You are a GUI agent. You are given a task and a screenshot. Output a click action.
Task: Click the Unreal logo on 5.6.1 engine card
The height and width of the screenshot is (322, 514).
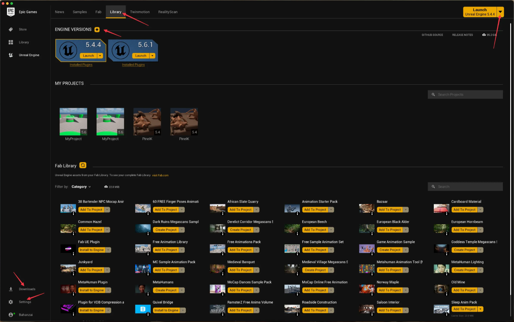121,50
